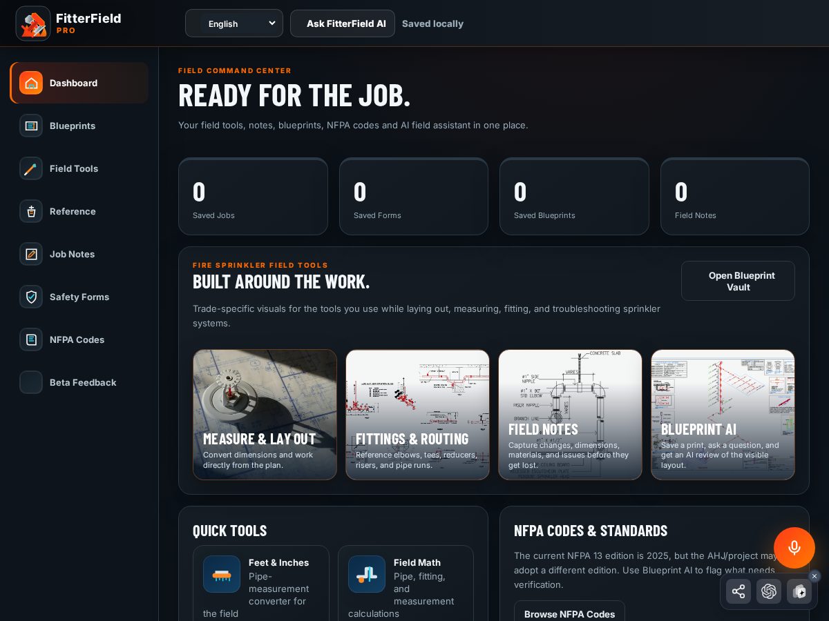Open the Safety Forms shield icon
This screenshot has width=829, height=621.
click(31, 297)
